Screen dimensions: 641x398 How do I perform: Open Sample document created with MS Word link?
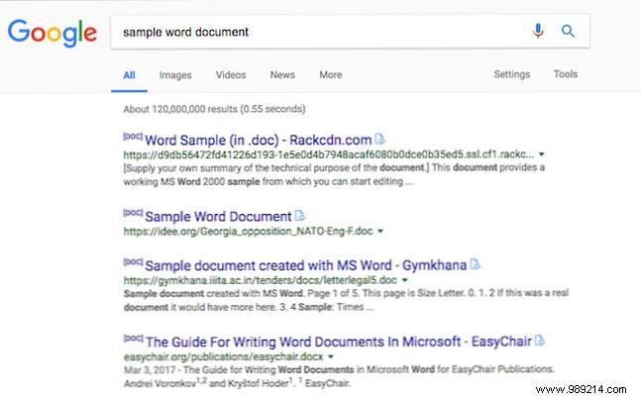[x=306, y=265]
